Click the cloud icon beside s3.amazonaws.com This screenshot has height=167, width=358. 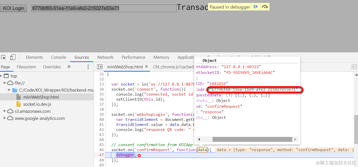point(10,111)
